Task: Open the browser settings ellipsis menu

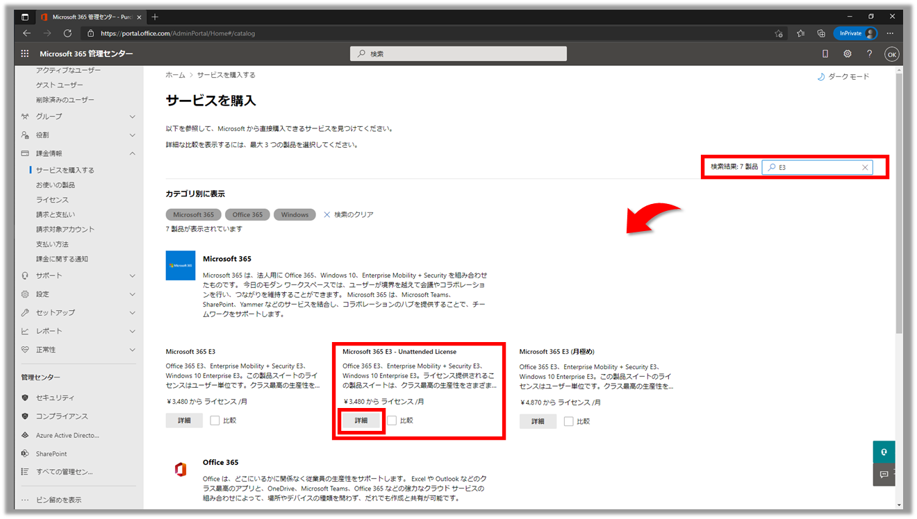Action: point(890,33)
